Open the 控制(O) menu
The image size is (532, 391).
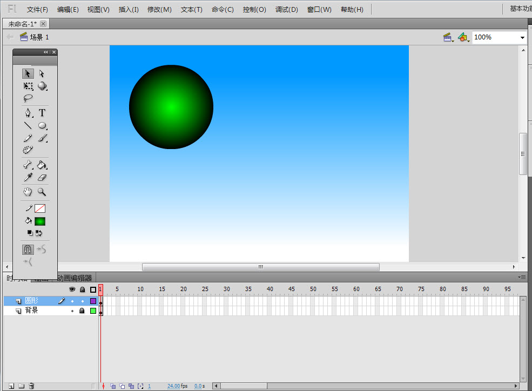pyautogui.click(x=254, y=10)
